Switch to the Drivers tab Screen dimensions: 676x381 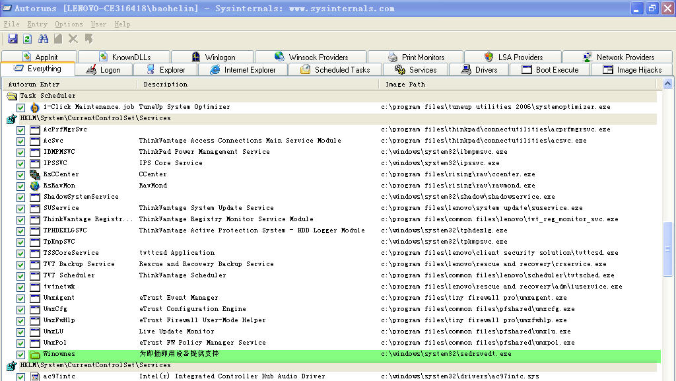[x=479, y=69]
